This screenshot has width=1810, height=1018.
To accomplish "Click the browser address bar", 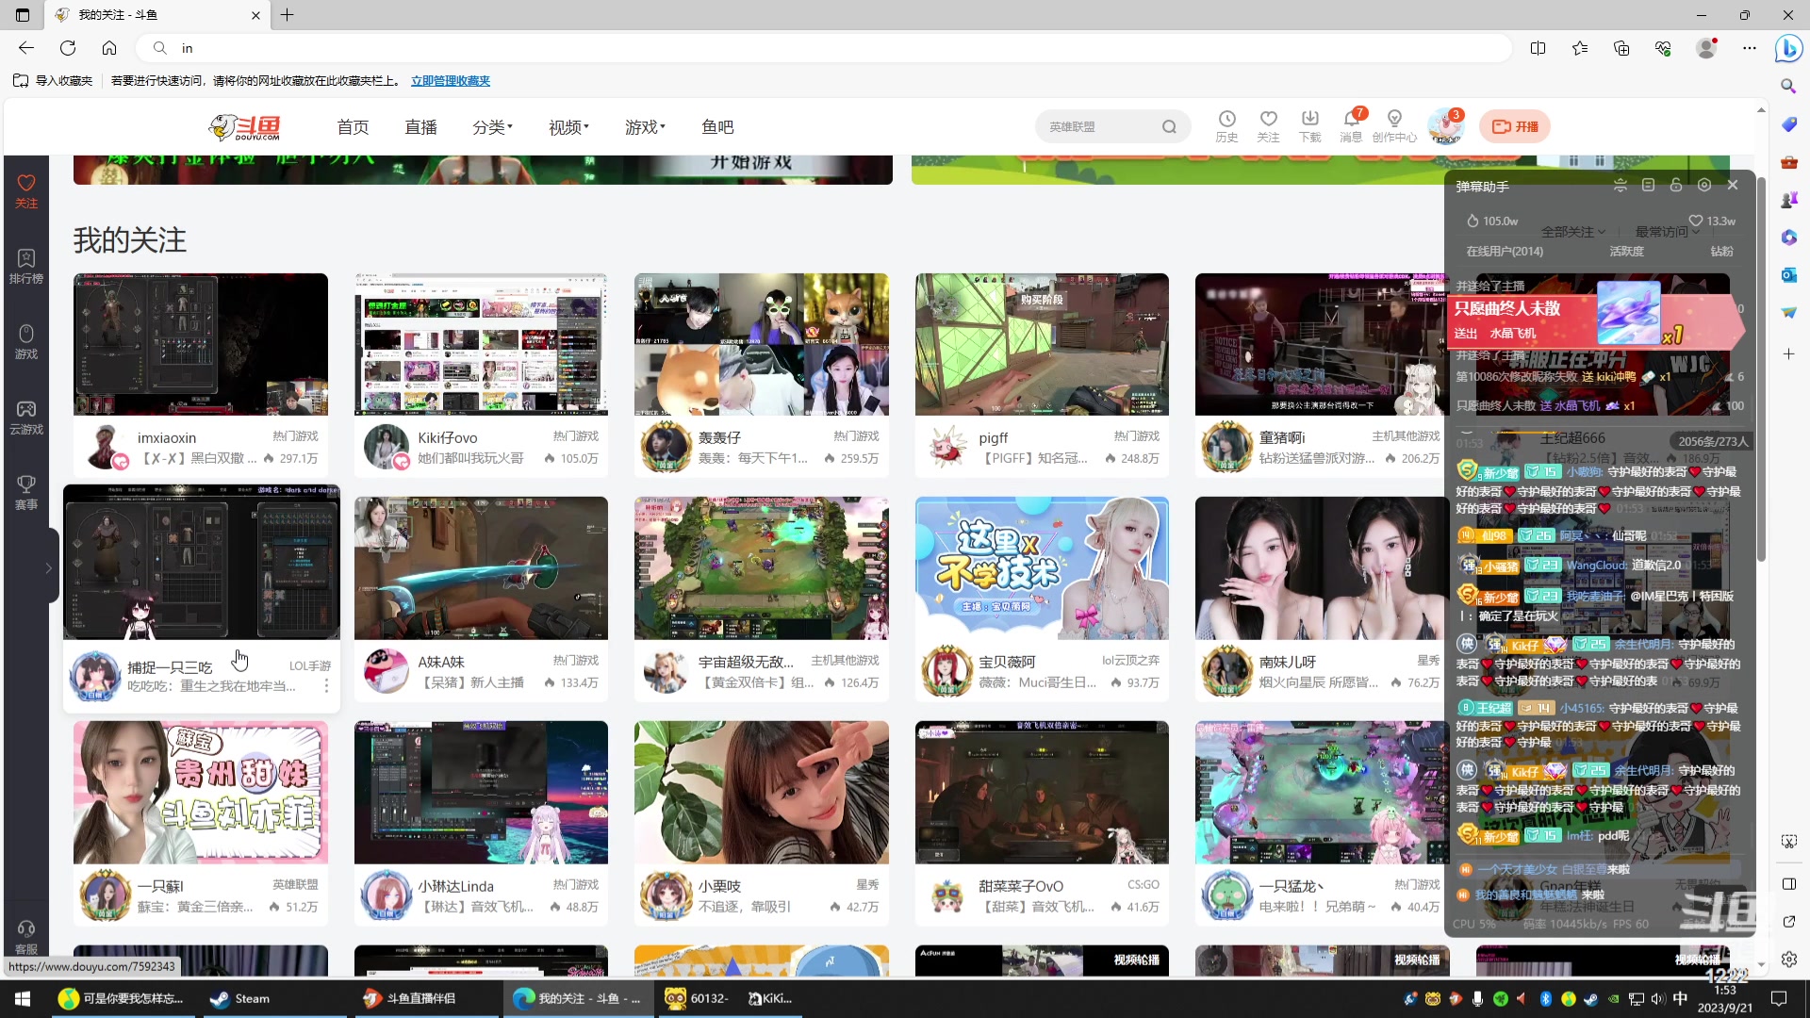I will (x=825, y=48).
